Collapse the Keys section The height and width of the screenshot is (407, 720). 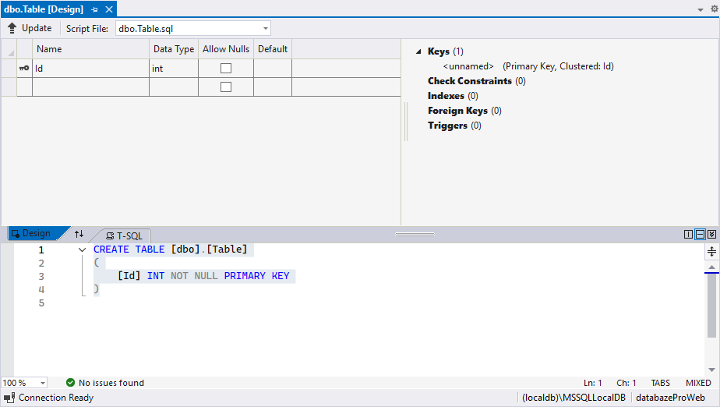pos(418,51)
